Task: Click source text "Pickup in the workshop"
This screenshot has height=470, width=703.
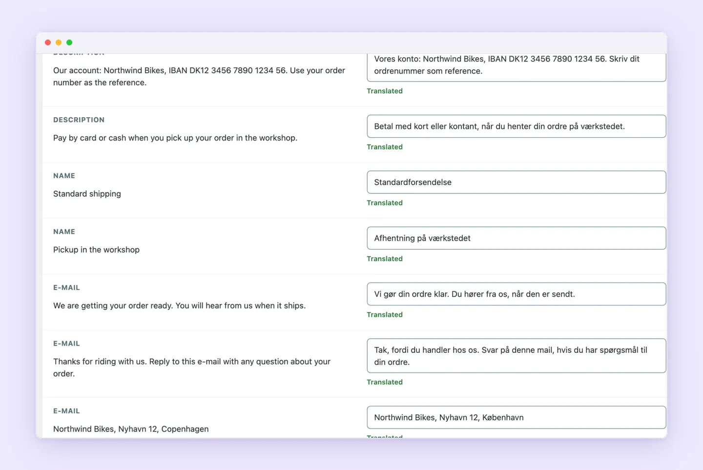Action: coord(96,250)
